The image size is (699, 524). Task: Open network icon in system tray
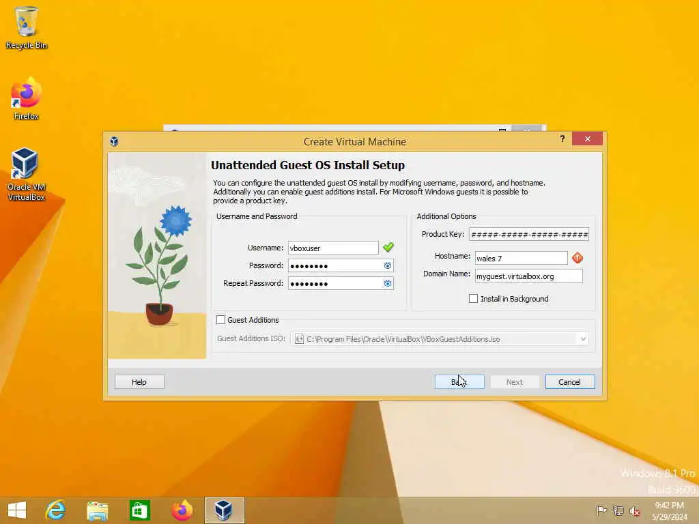[x=618, y=510]
